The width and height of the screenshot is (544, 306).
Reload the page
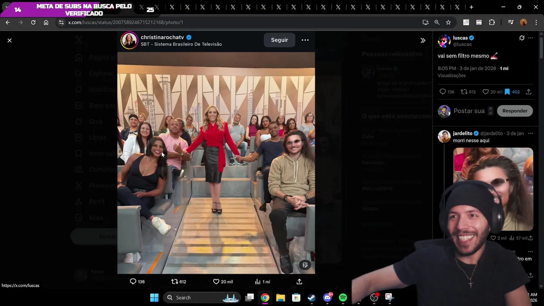[33, 22]
